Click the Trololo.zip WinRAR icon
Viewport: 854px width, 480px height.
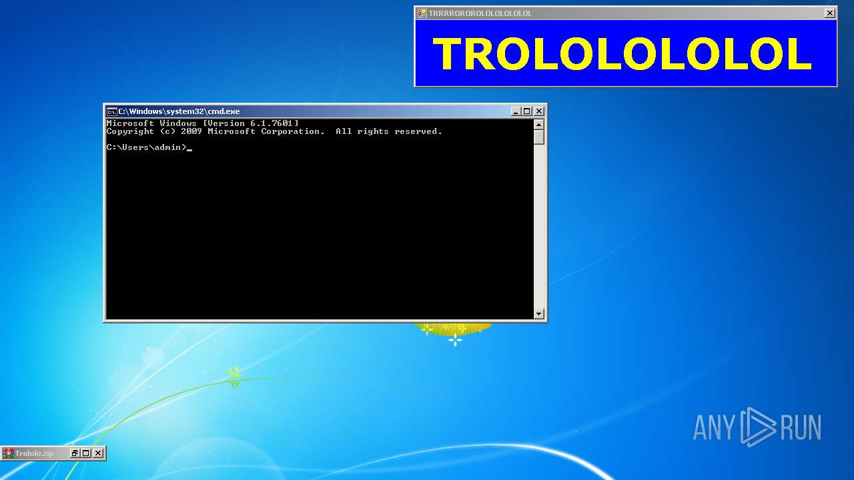pos(8,453)
